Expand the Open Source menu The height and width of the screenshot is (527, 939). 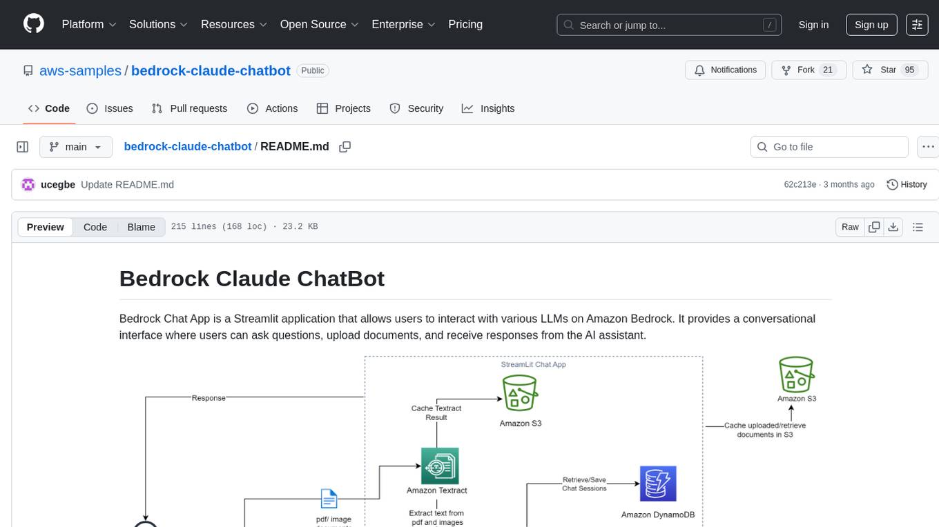320,24
